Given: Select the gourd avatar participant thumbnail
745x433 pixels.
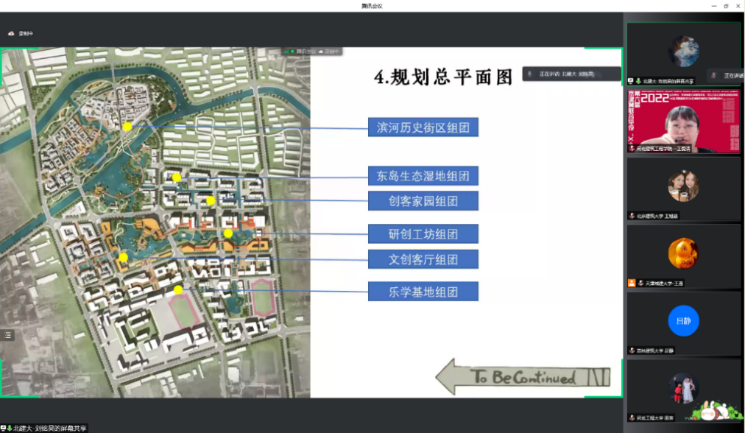Looking at the screenshot, I should pyautogui.click(x=683, y=254).
